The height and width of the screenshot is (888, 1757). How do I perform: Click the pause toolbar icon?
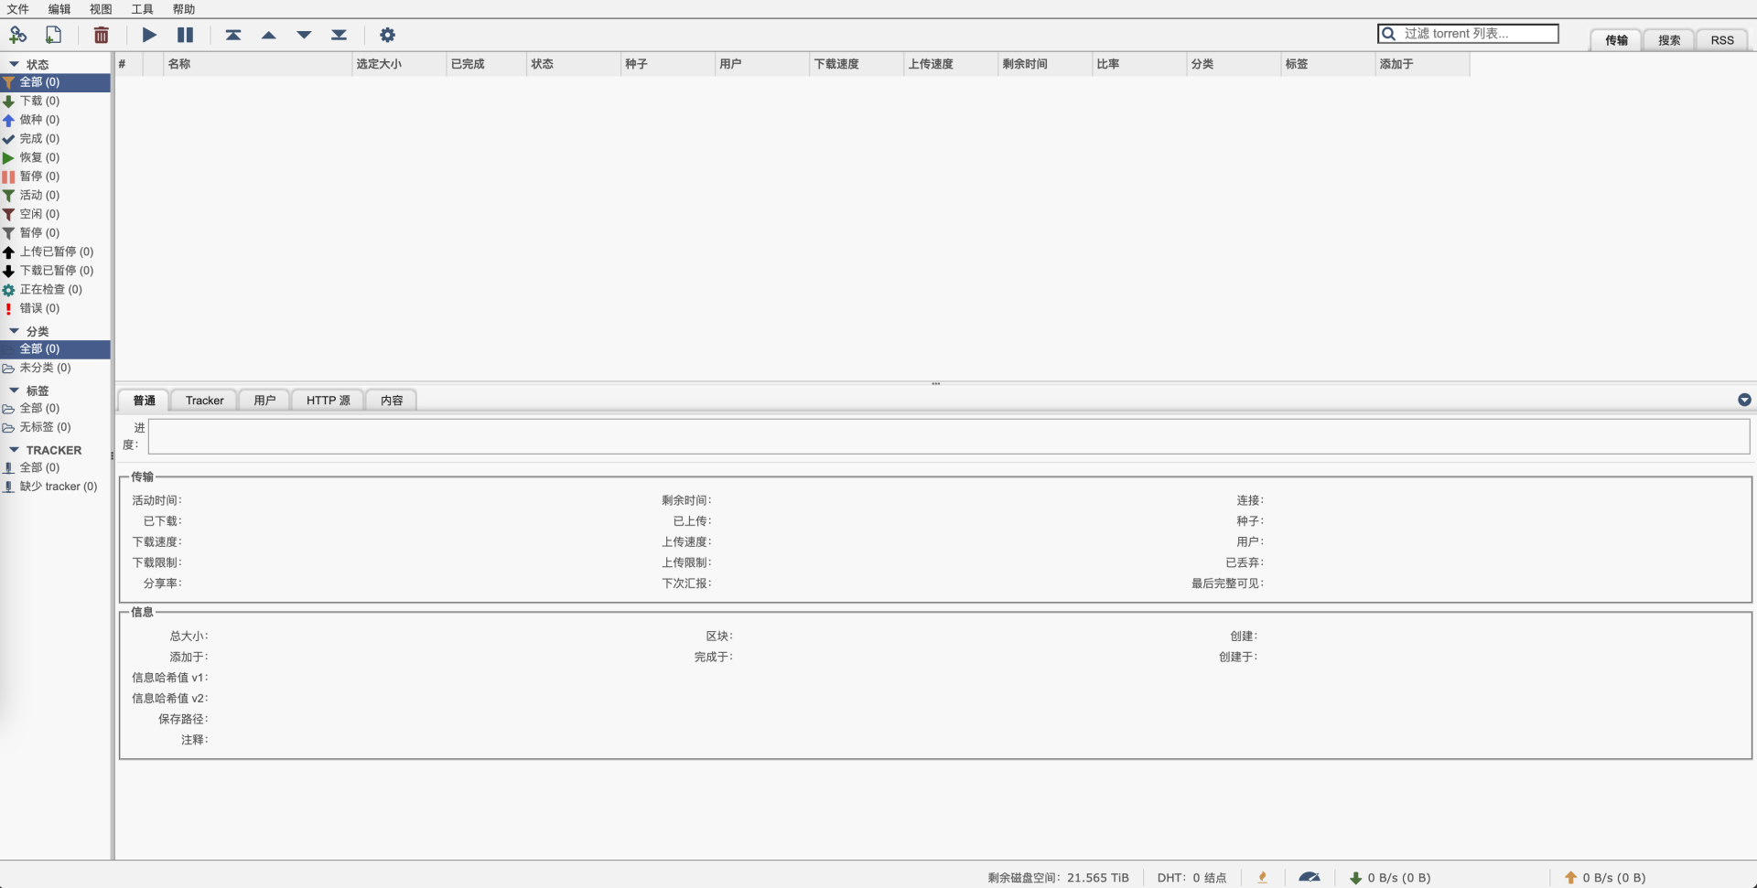tap(185, 35)
